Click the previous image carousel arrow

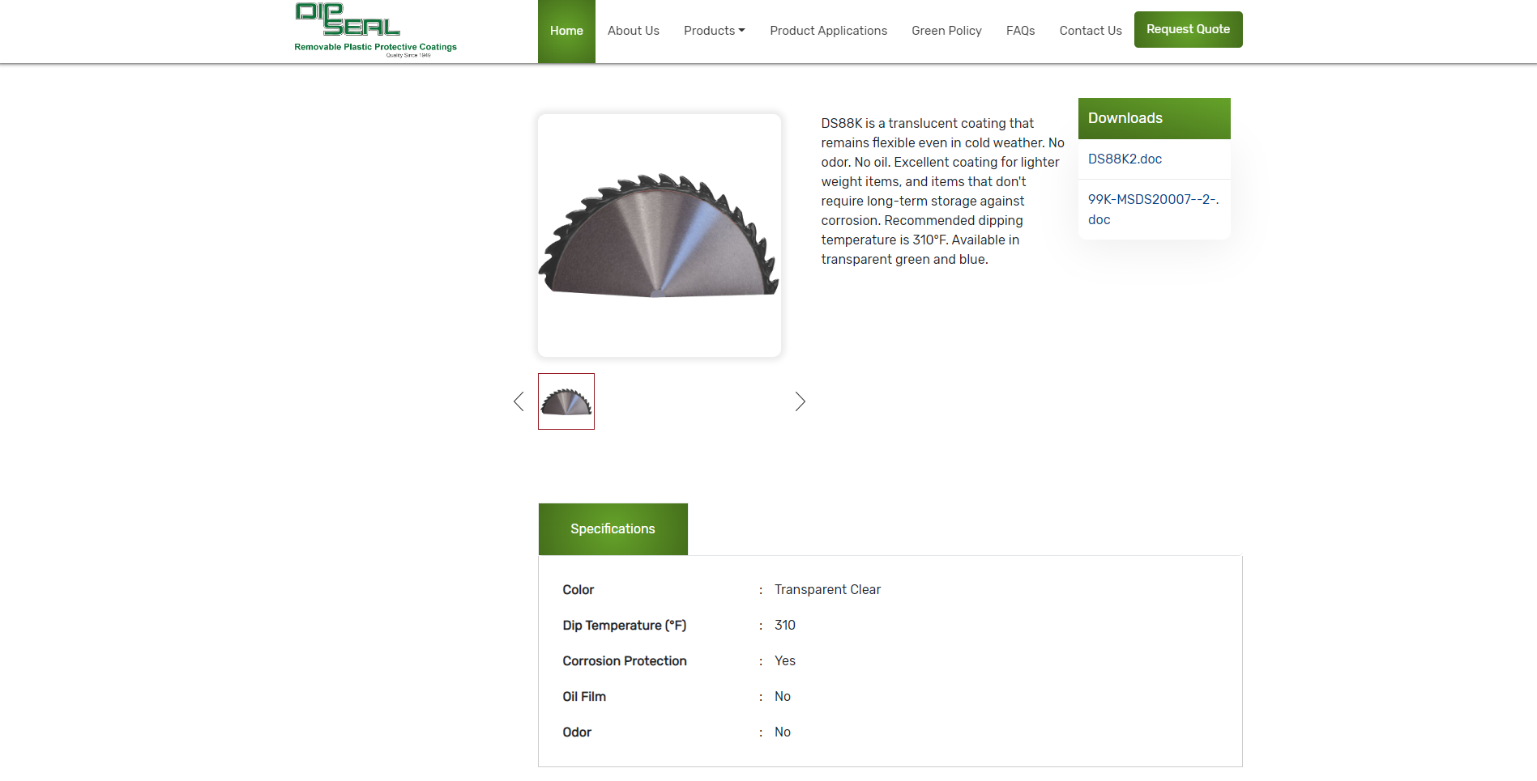pos(519,401)
